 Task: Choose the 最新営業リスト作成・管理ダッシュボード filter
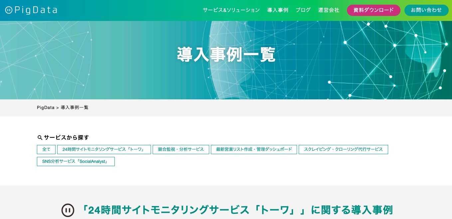[x=254, y=150]
